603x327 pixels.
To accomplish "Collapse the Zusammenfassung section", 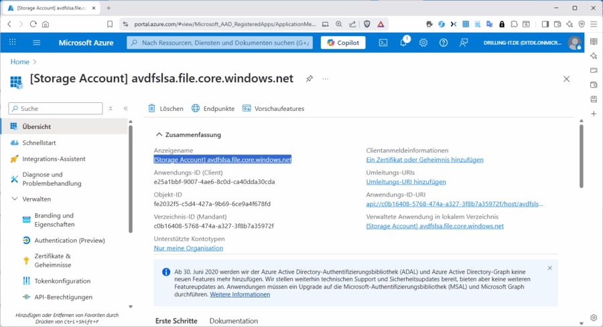I will 188,134.
